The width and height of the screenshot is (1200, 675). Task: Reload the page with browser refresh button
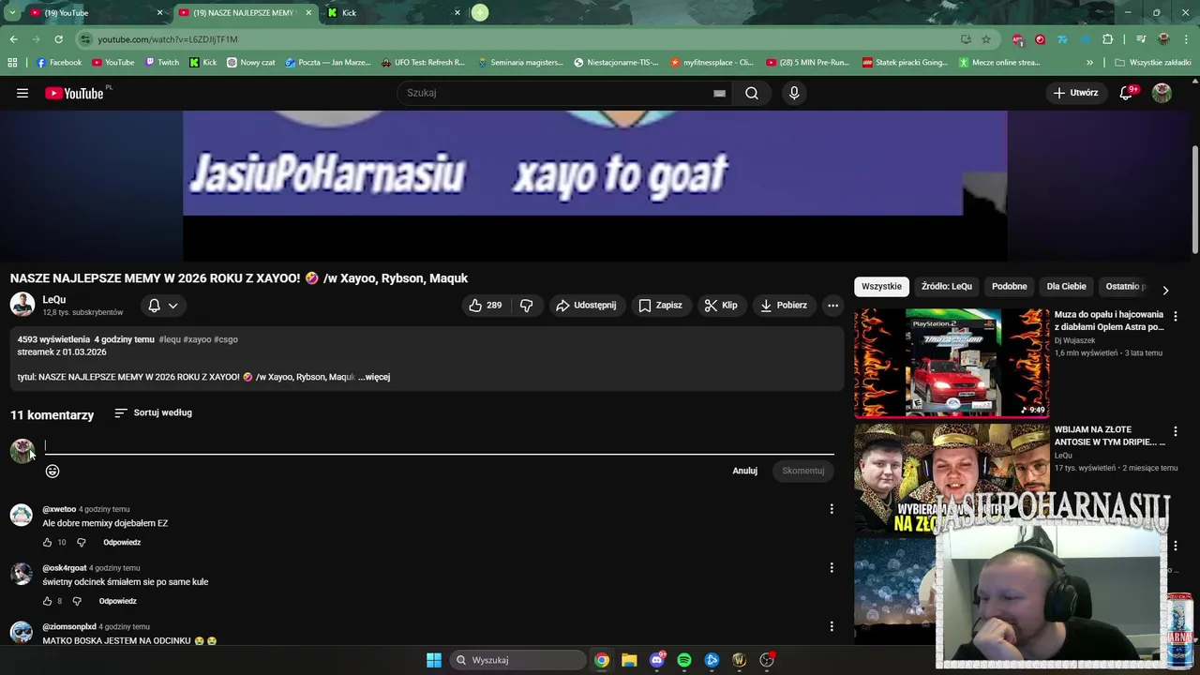[58, 39]
